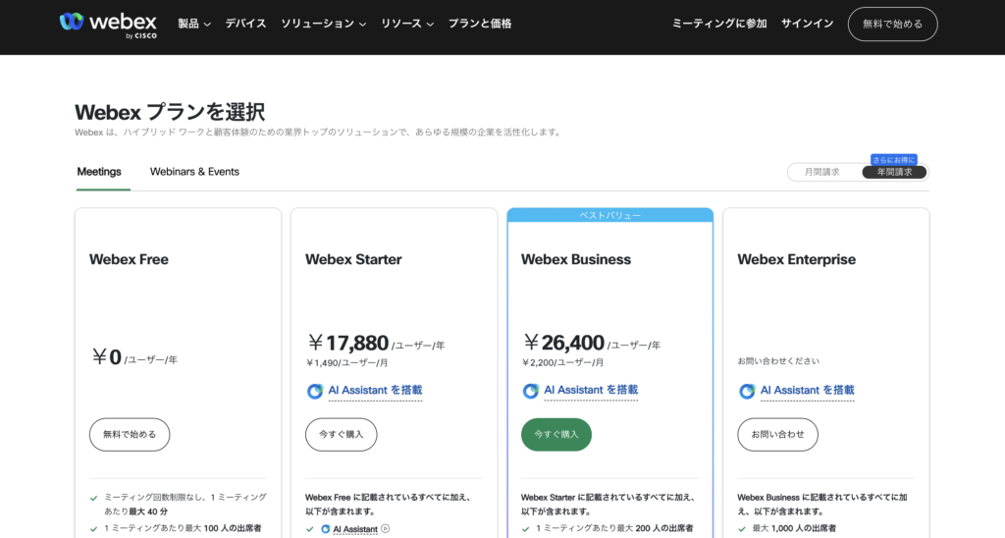Open AI Assistant を搭載 link in Business card
The height and width of the screenshot is (538, 1005).
[591, 390]
